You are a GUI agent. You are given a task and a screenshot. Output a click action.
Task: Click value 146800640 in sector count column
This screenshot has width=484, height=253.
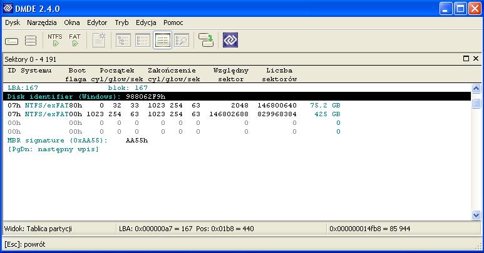(277, 106)
